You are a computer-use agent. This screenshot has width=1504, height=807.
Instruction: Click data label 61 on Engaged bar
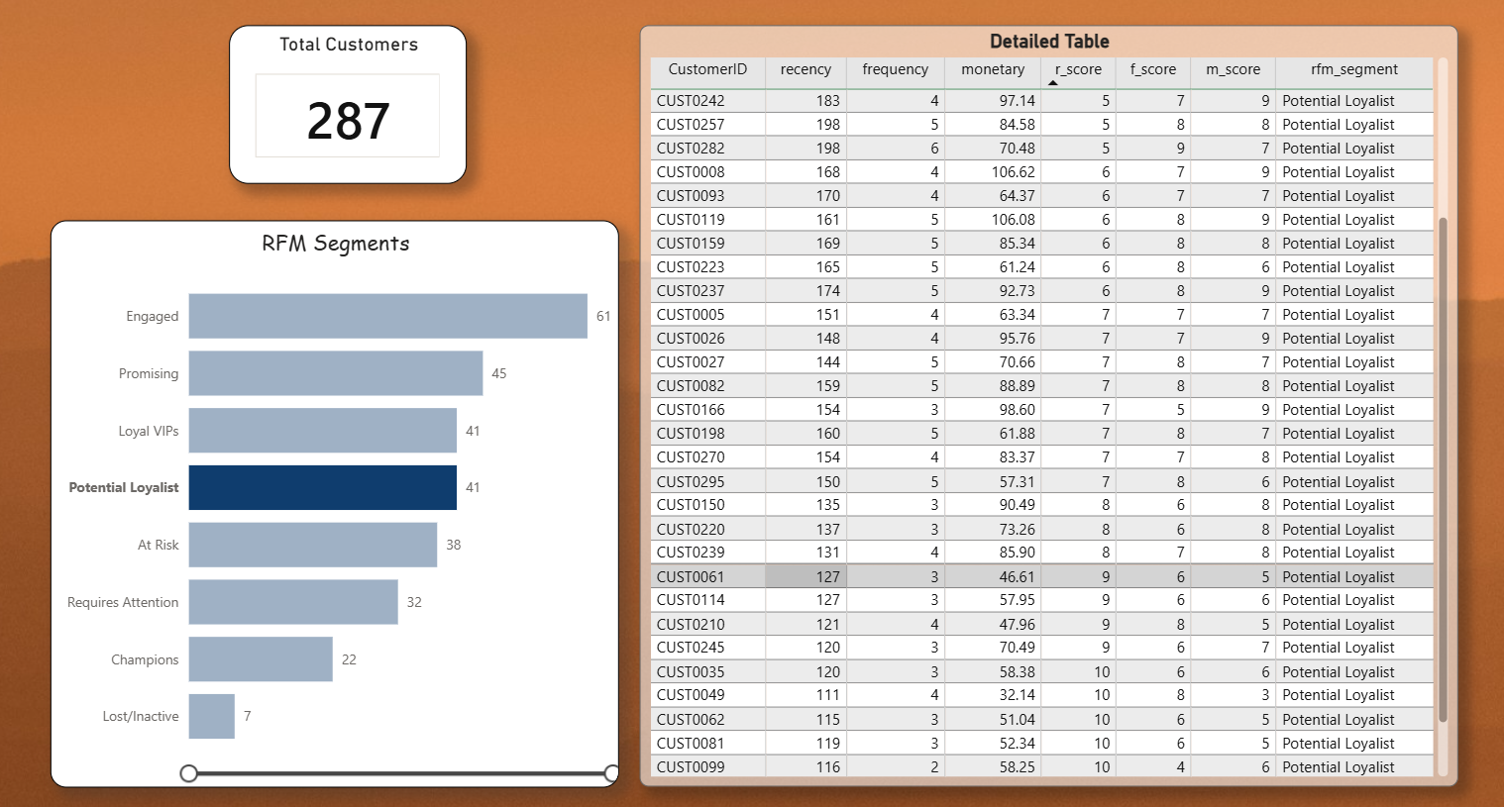click(x=603, y=316)
